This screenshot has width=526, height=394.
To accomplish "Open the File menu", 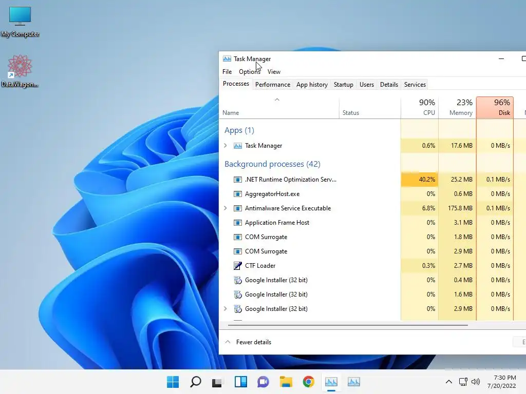I will (x=227, y=72).
